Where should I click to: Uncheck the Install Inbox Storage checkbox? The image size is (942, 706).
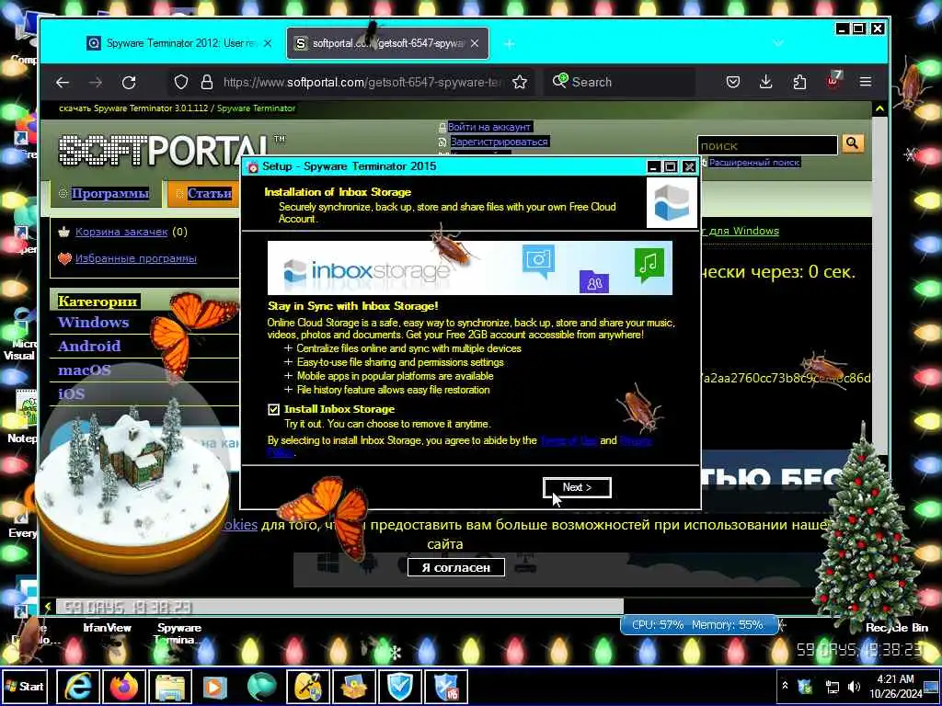273,409
